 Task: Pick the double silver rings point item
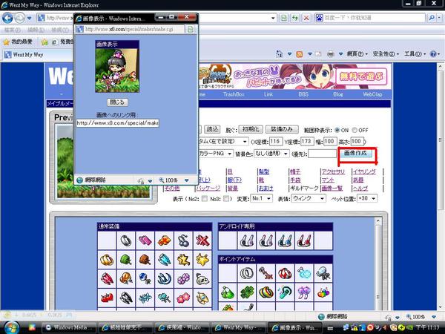247,273
